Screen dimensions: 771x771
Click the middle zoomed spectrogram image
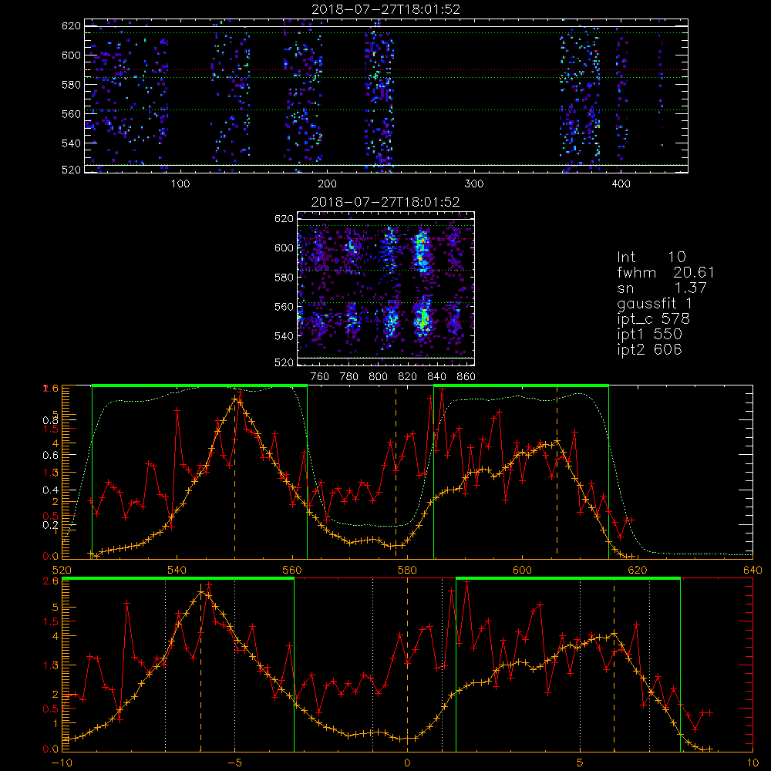(386, 288)
